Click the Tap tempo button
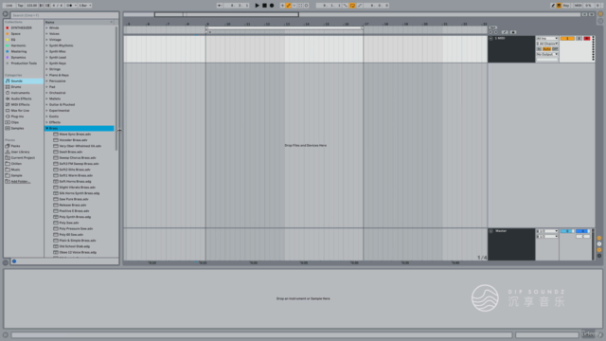This screenshot has width=606, height=341. [21, 6]
